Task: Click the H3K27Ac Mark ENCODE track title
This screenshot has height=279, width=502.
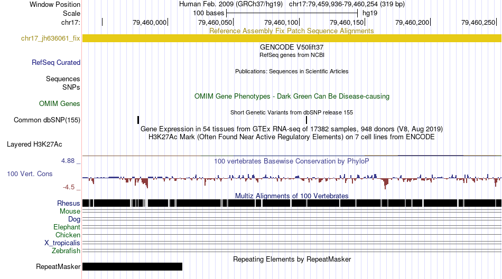Action: pyautogui.click(x=291, y=137)
